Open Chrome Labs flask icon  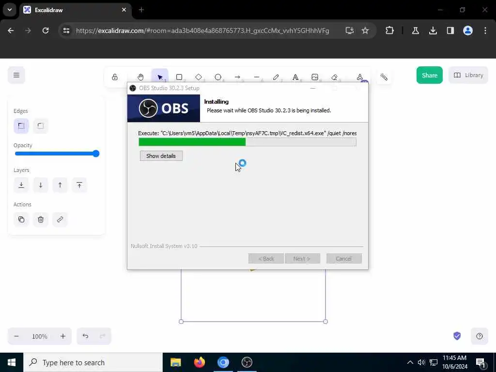[415, 31]
